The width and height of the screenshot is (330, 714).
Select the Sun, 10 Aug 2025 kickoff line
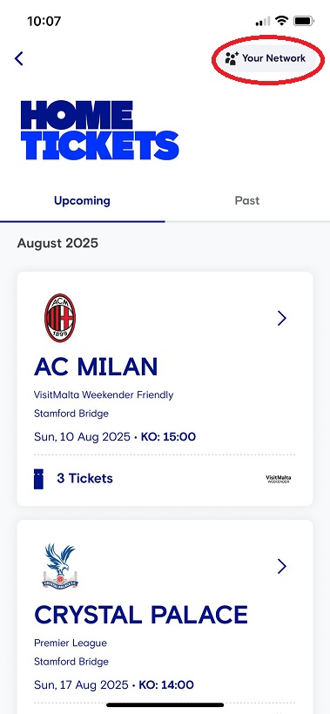pos(115,437)
